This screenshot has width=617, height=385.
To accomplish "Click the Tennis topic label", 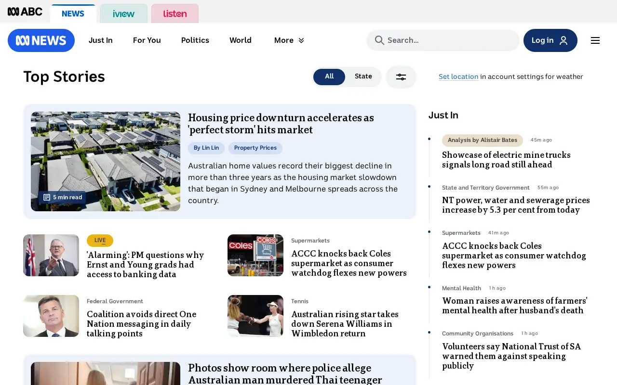I will 300,301.
